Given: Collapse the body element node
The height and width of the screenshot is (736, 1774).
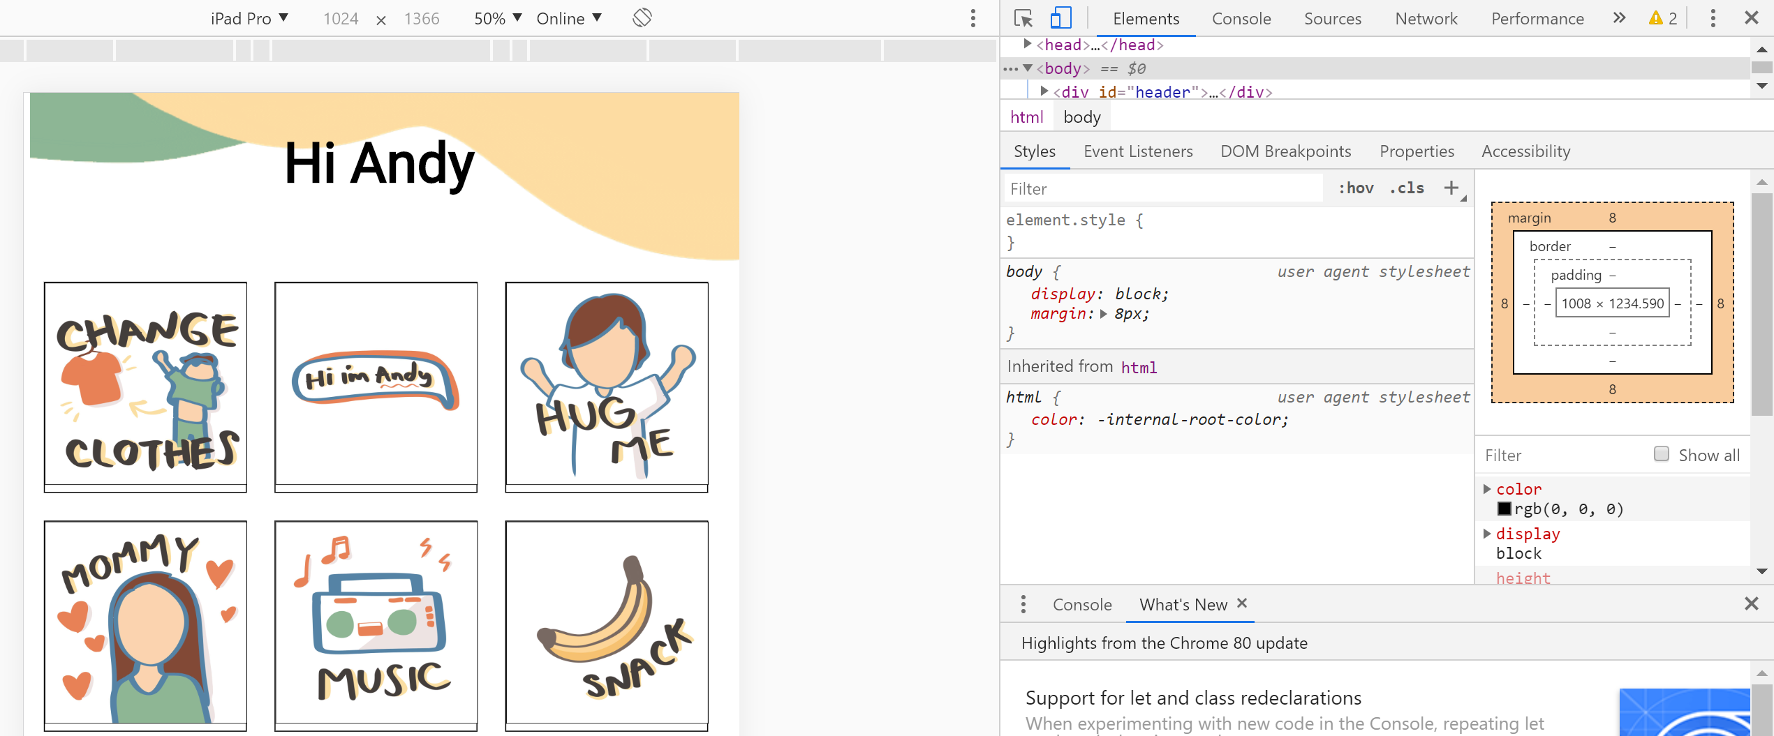Looking at the screenshot, I should point(1027,68).
